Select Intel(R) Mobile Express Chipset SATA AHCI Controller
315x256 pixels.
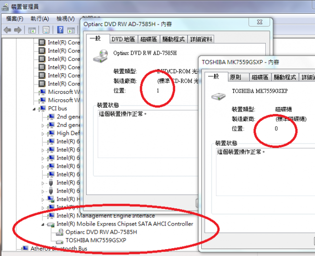[x=125, y=224]
